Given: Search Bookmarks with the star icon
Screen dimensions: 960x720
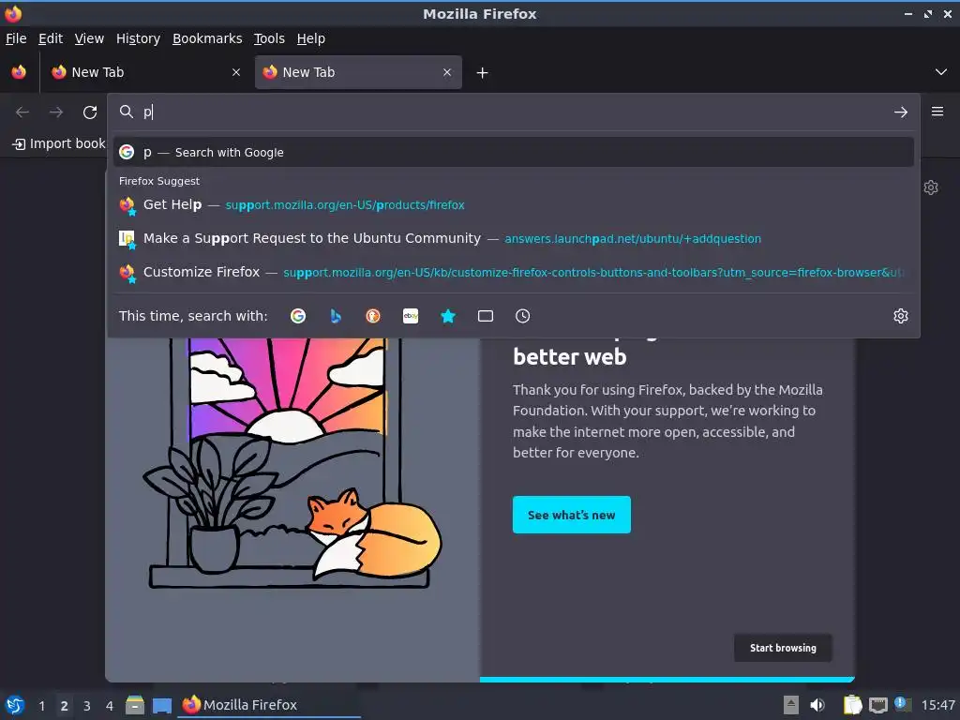Looking at the screenshot, I should 448,316.
